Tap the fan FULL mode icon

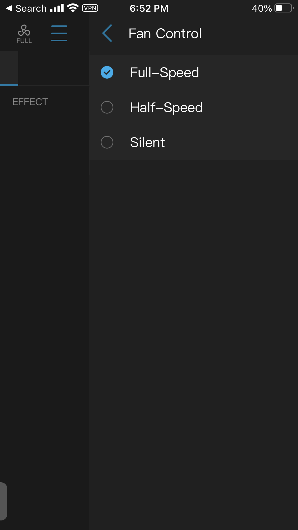tap(24, 34)
